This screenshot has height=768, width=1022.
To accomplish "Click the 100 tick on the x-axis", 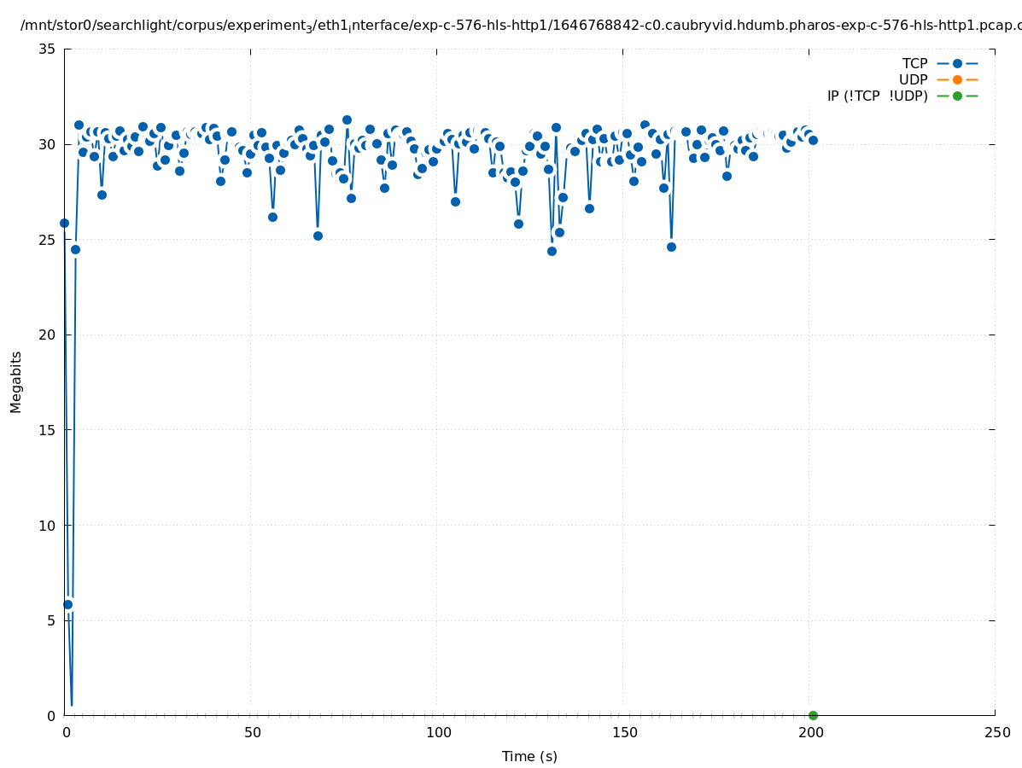I will click(x=437, y=732).
